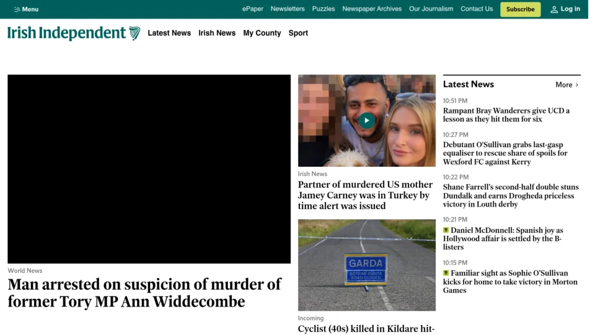Open the ePaper link
Viewport: 595px width, 335px height.
[x=253, y=9]
